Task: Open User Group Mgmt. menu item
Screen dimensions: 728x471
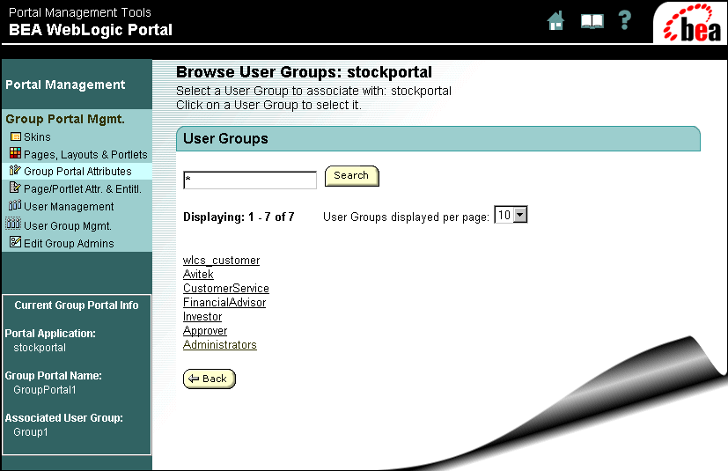Action: coord(68,226)
